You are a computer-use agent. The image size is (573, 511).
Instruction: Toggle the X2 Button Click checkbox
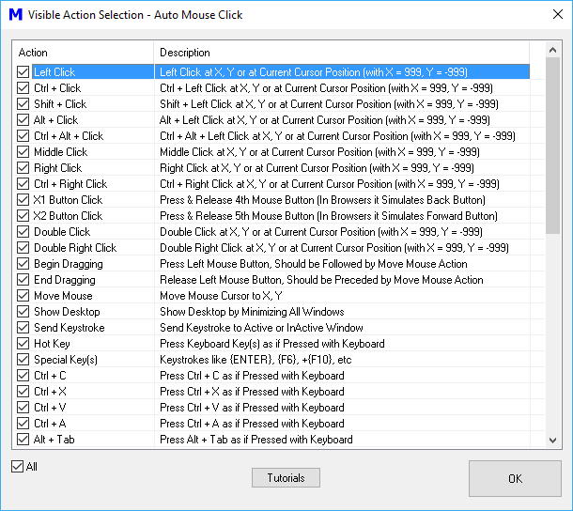[23, 216]
